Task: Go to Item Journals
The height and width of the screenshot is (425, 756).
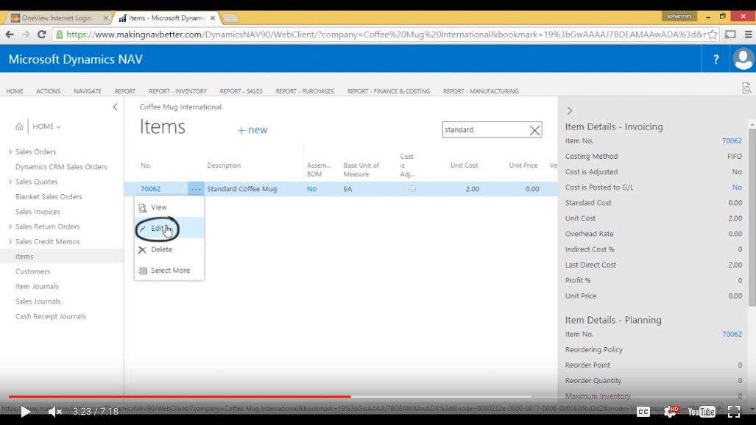Action: pyautogui.click(x=37, y=286)
